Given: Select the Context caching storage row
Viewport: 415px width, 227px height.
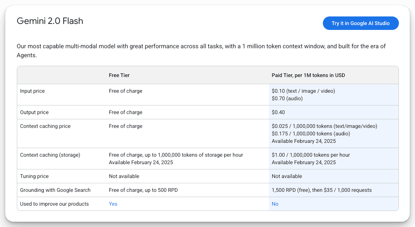Looking at the screenshot, I should point(49,155).
